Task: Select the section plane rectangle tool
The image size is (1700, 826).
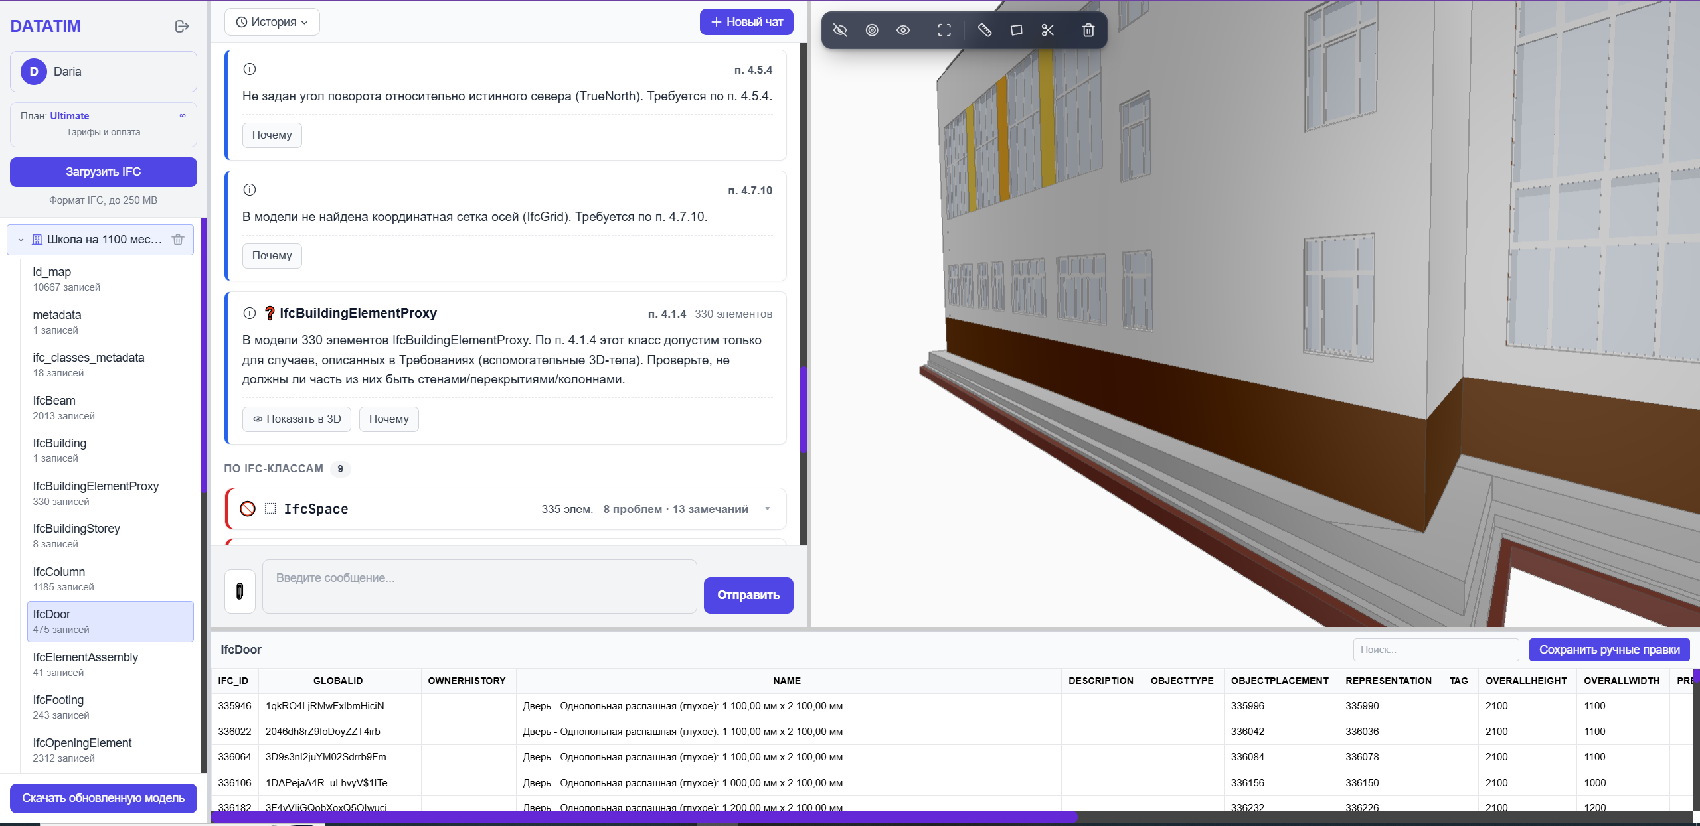Action: coord(1016,30)
